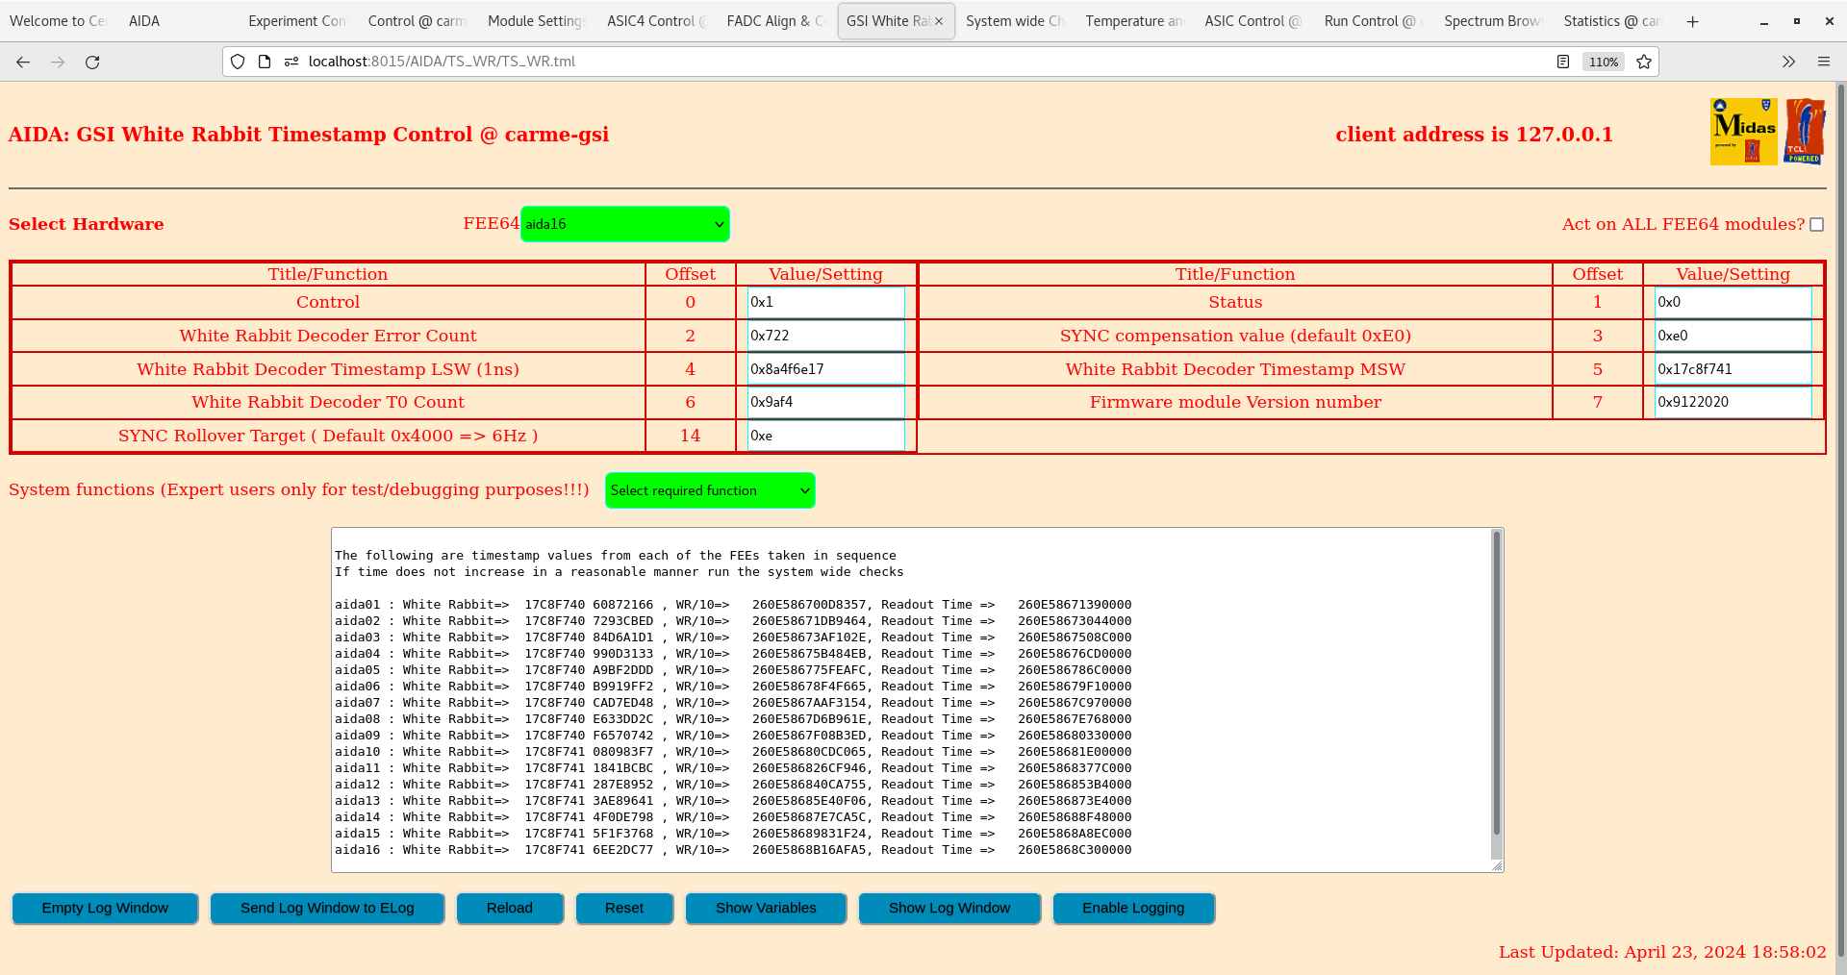Click the forward navigation arrow
The height and width of the screenshot is (975, 1847).
click(58, 62)
